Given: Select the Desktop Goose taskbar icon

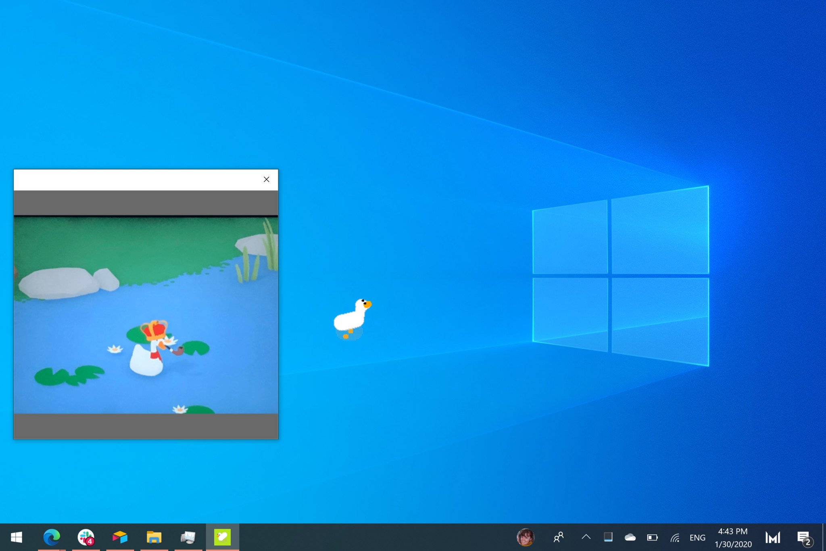Looking at the screenshot, I should pyautogui.click(x=222, y=537).
